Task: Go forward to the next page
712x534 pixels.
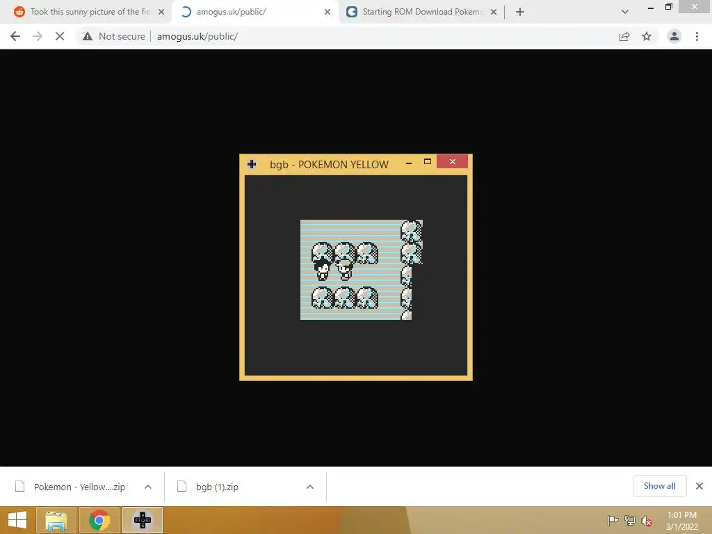Action: pyautogui.click(x=38, y=36)
